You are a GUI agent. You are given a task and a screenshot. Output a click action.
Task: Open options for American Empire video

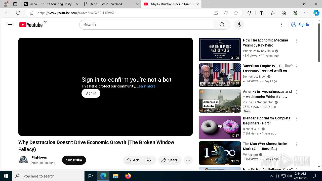[x=297, y=66]
